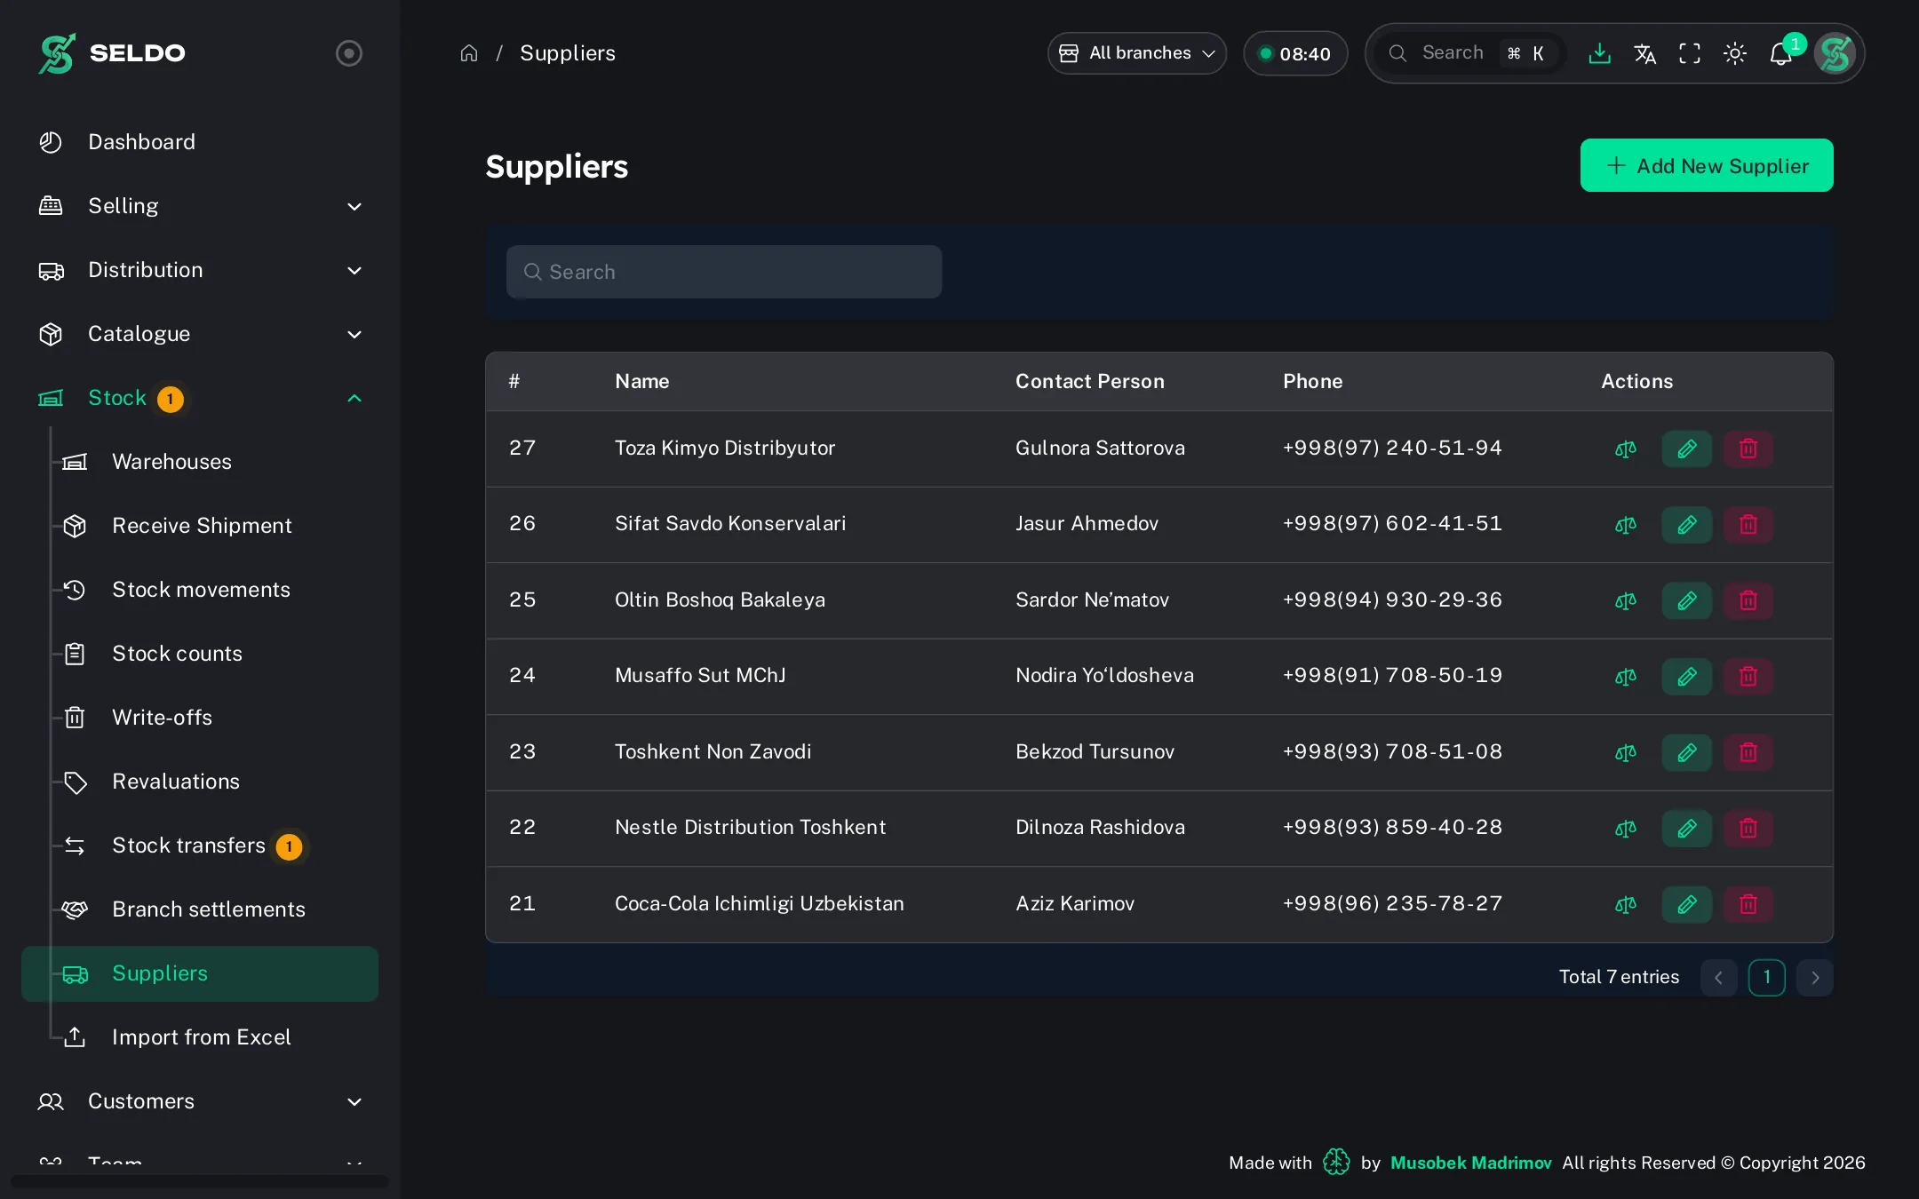This screenshot has width=1919, height=1199.
Task: Open the notifications bell
Action: [x=1780, y=54]
